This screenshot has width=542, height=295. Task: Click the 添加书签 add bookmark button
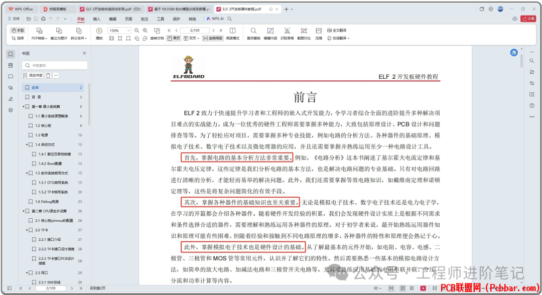(33, 75)
